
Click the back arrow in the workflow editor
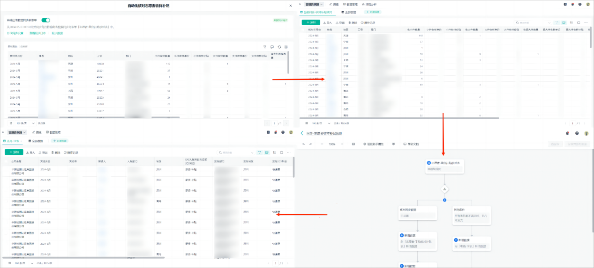point(302,133)
